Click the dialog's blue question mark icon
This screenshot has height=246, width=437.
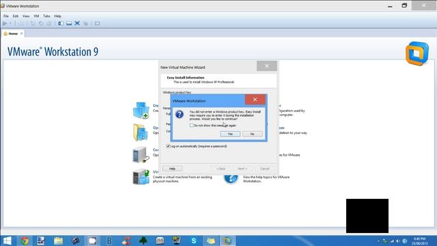click(x=180, y=114)
